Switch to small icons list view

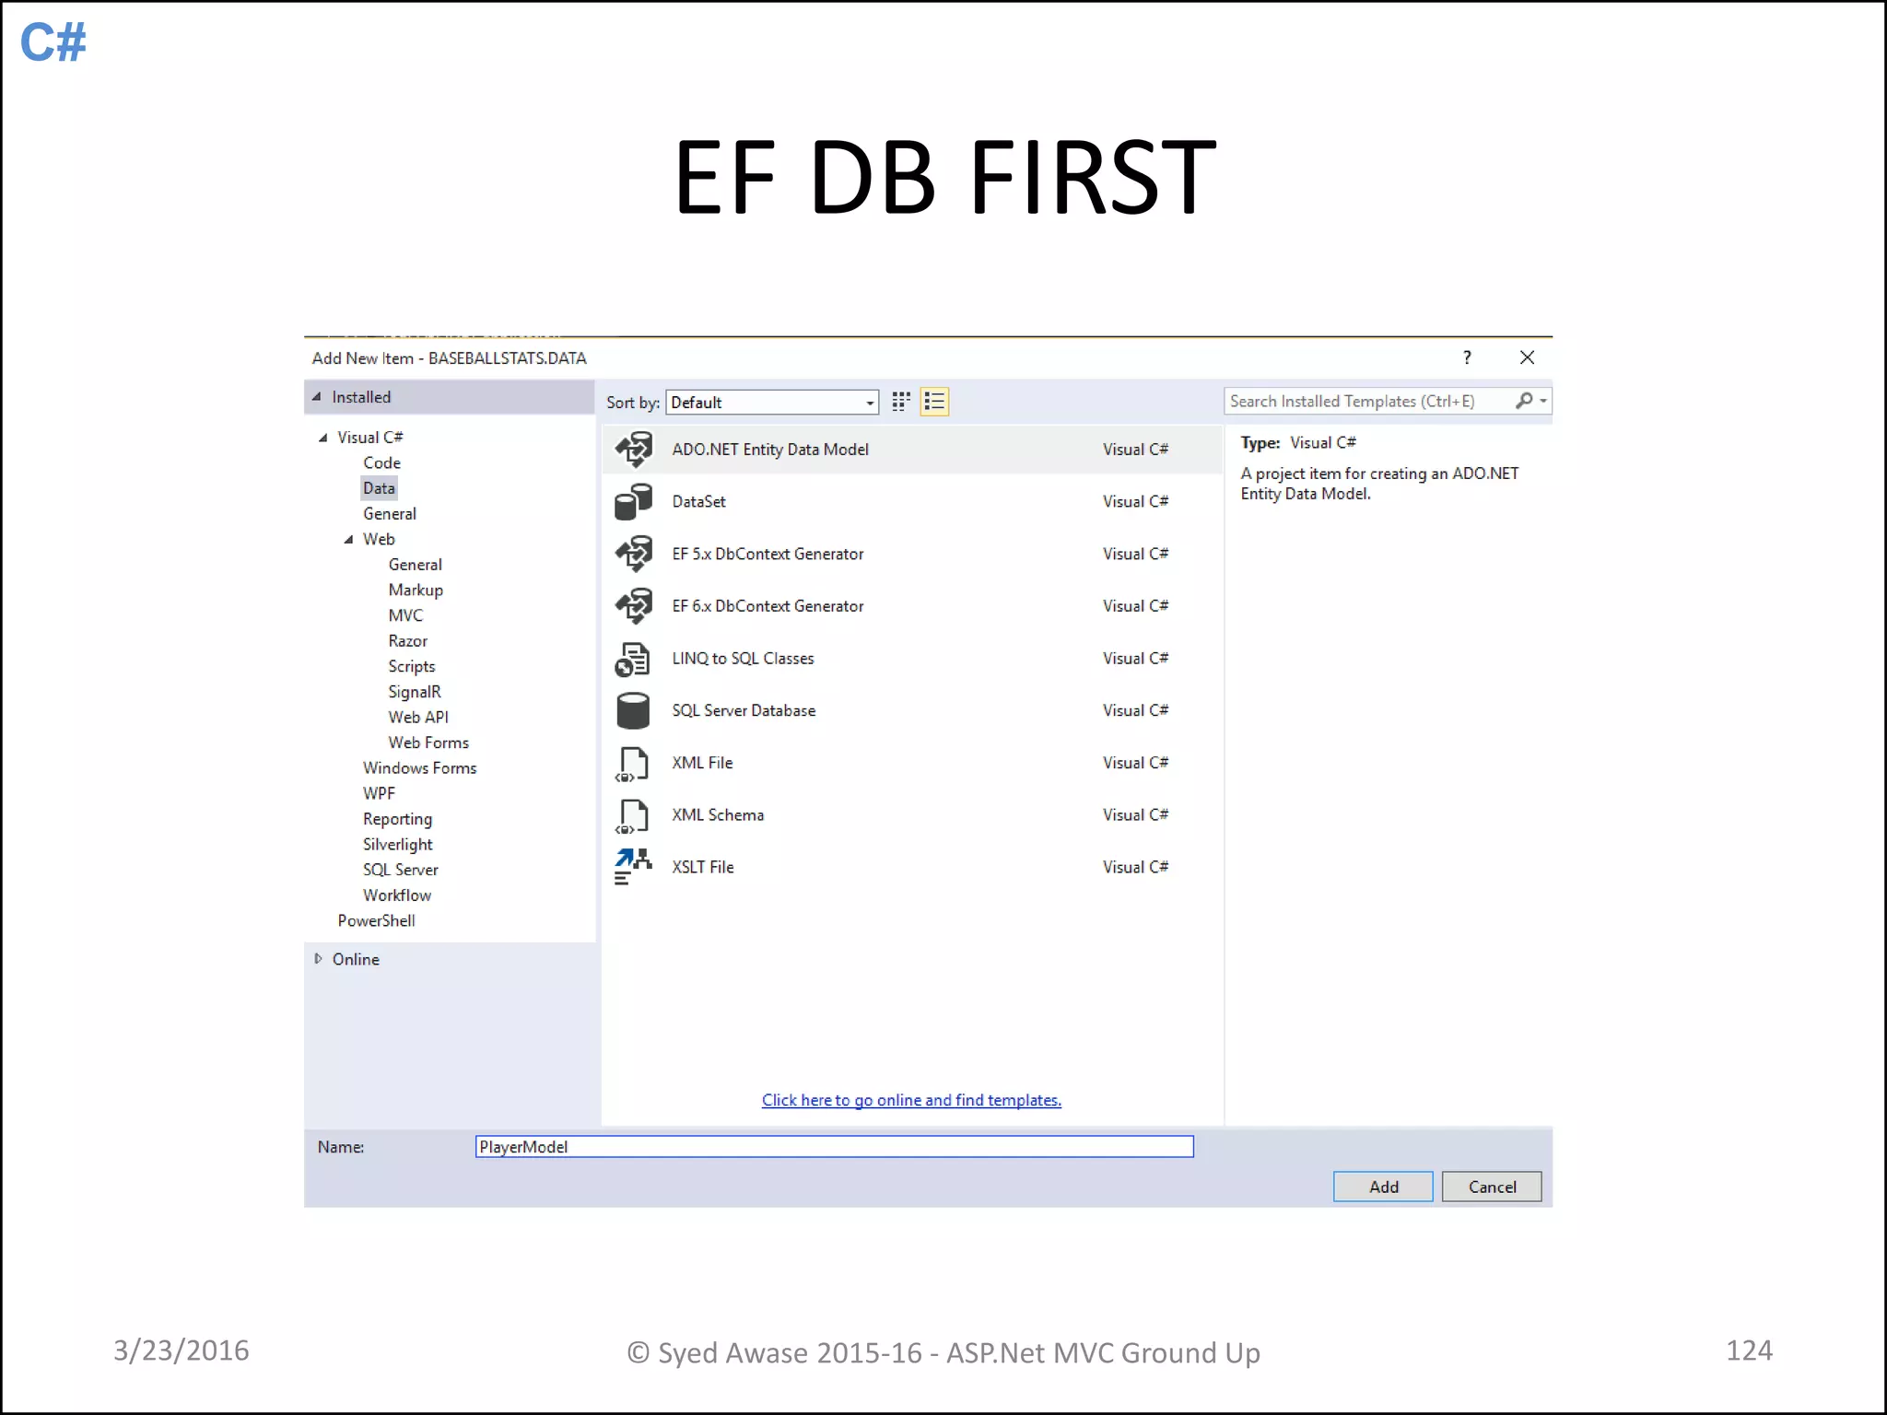coord(934,402)
